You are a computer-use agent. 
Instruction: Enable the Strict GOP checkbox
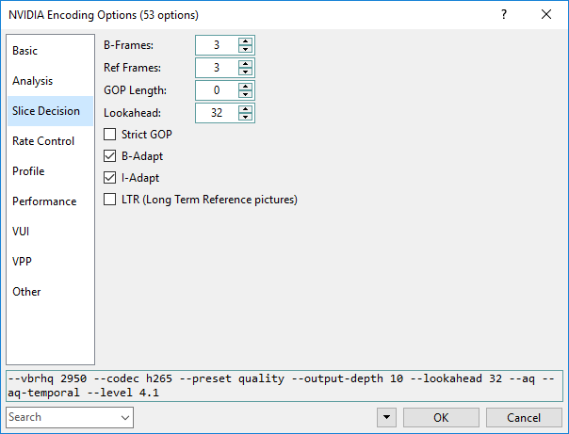click(110, 135)
